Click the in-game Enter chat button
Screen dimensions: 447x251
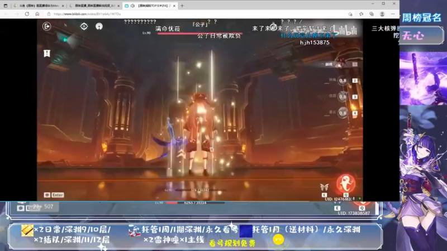click(54, 195)
